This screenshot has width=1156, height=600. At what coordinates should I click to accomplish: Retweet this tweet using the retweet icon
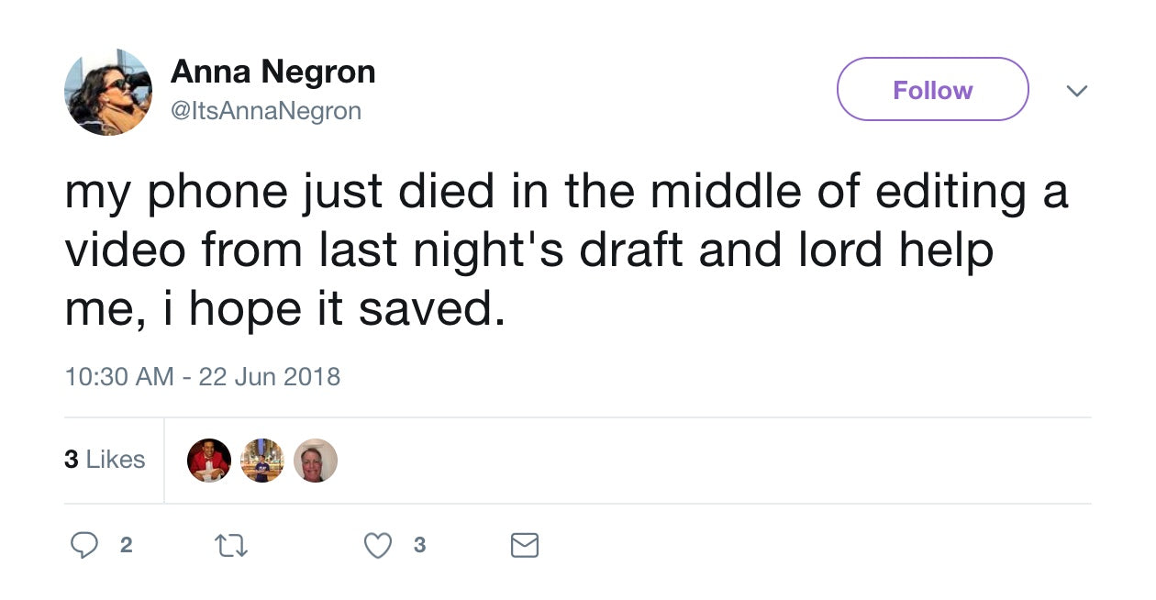[230, 546]
